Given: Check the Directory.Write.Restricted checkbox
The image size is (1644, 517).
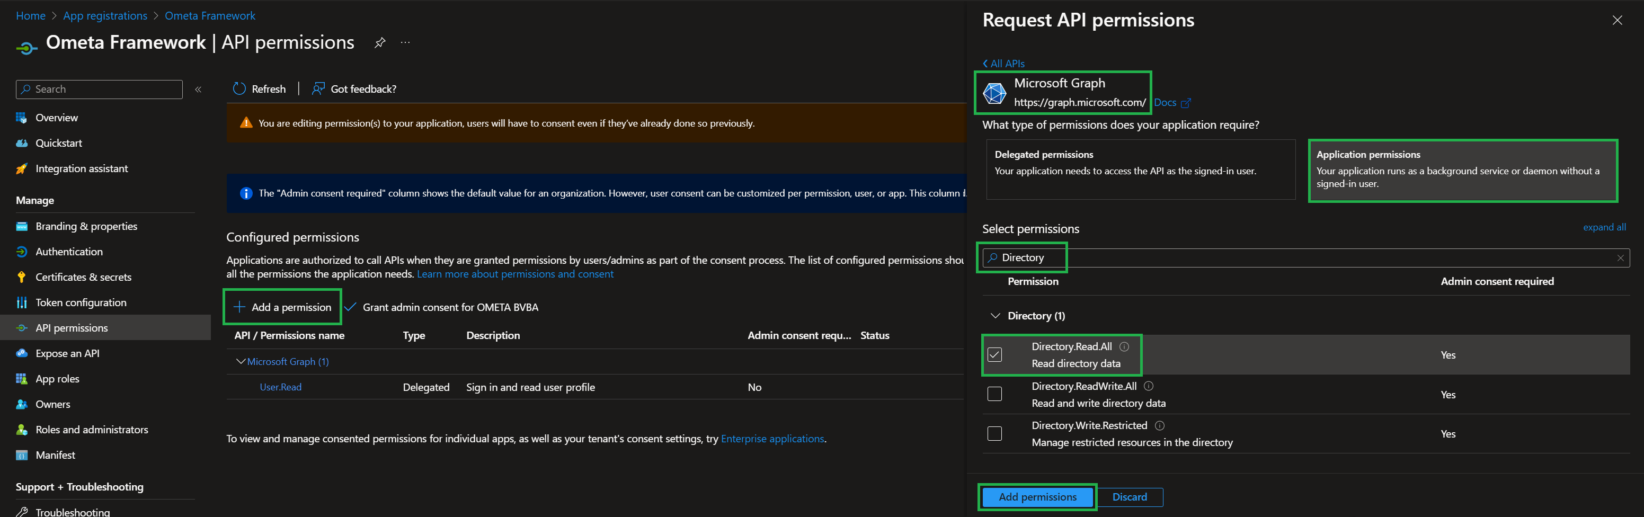Looking at the screenshot, I should 995,434.
